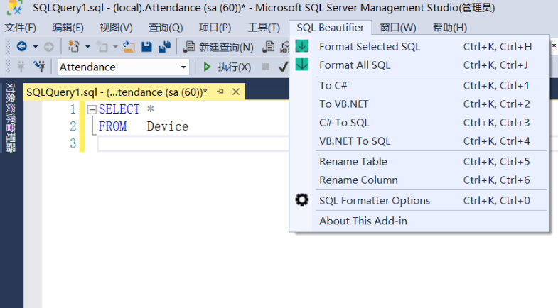Open the dropdown arrow beside Navigate Backward
The image size is (558, 308).
tap(36, 47)
